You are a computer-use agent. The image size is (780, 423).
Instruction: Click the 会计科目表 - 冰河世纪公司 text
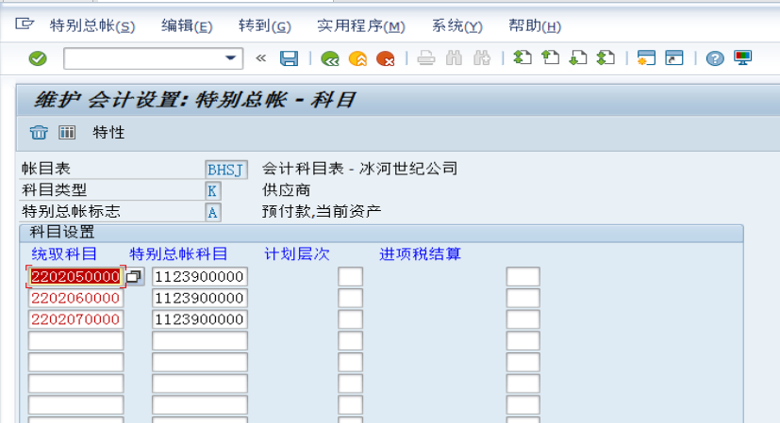(359, 169)
